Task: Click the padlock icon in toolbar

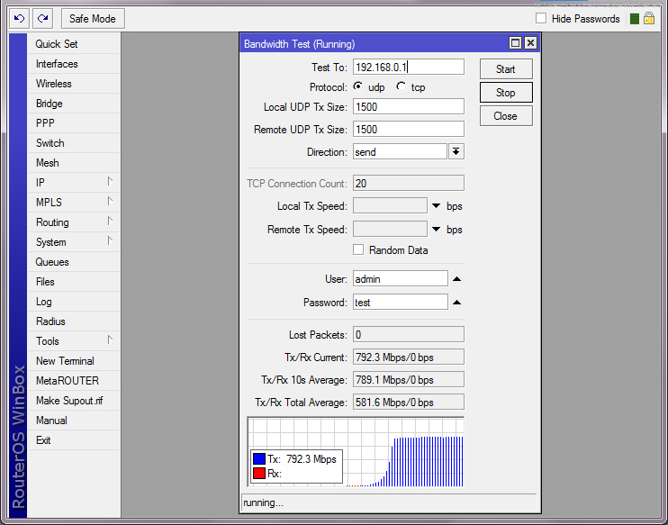Action: (x=649, y=18)
